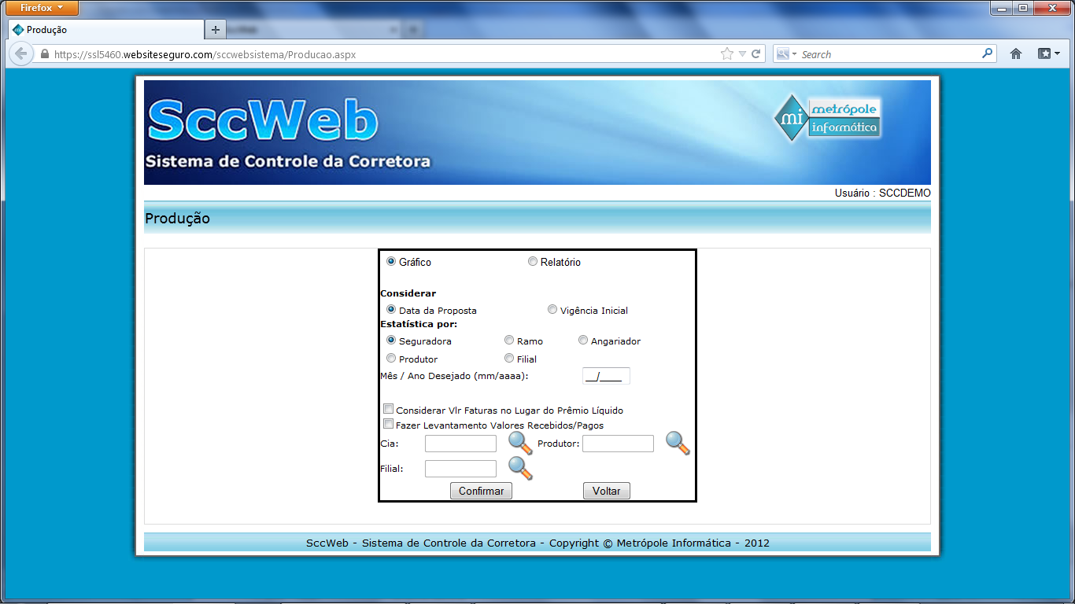This screenshot has width=1075, height=604.
Task: Select the Gráfico radio option
Action: coord(391,261)
